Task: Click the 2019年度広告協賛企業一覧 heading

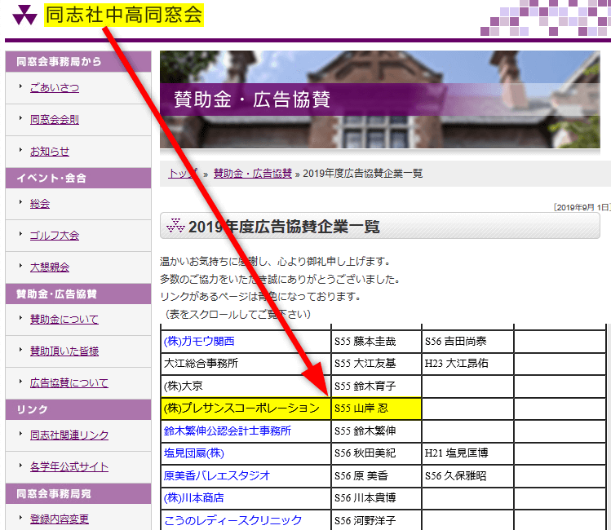Action: tap(284, 227)
